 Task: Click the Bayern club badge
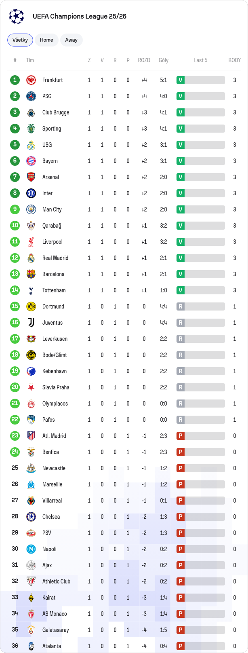pos(31,161)
